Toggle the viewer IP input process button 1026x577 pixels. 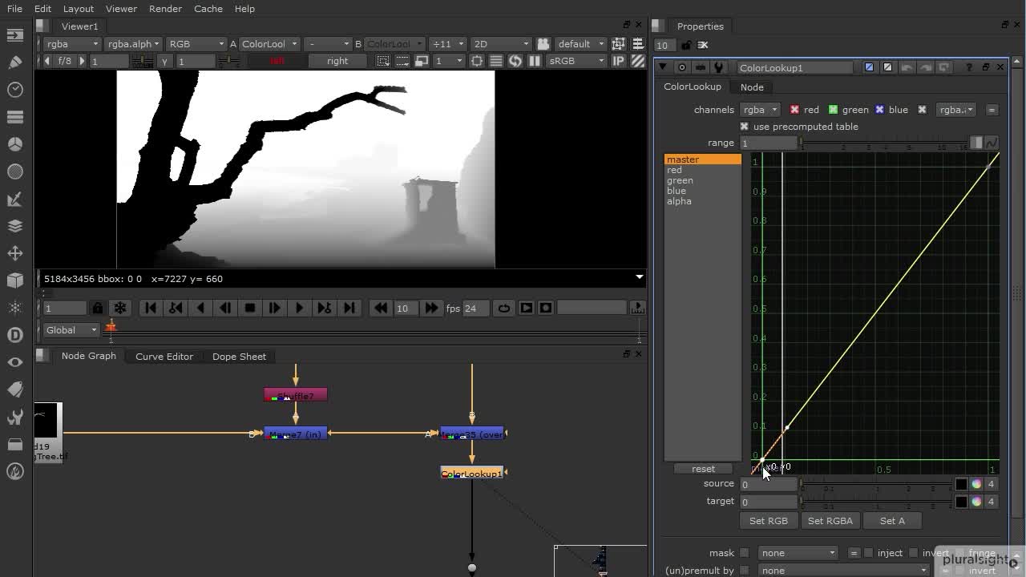(x=619, y=61)
